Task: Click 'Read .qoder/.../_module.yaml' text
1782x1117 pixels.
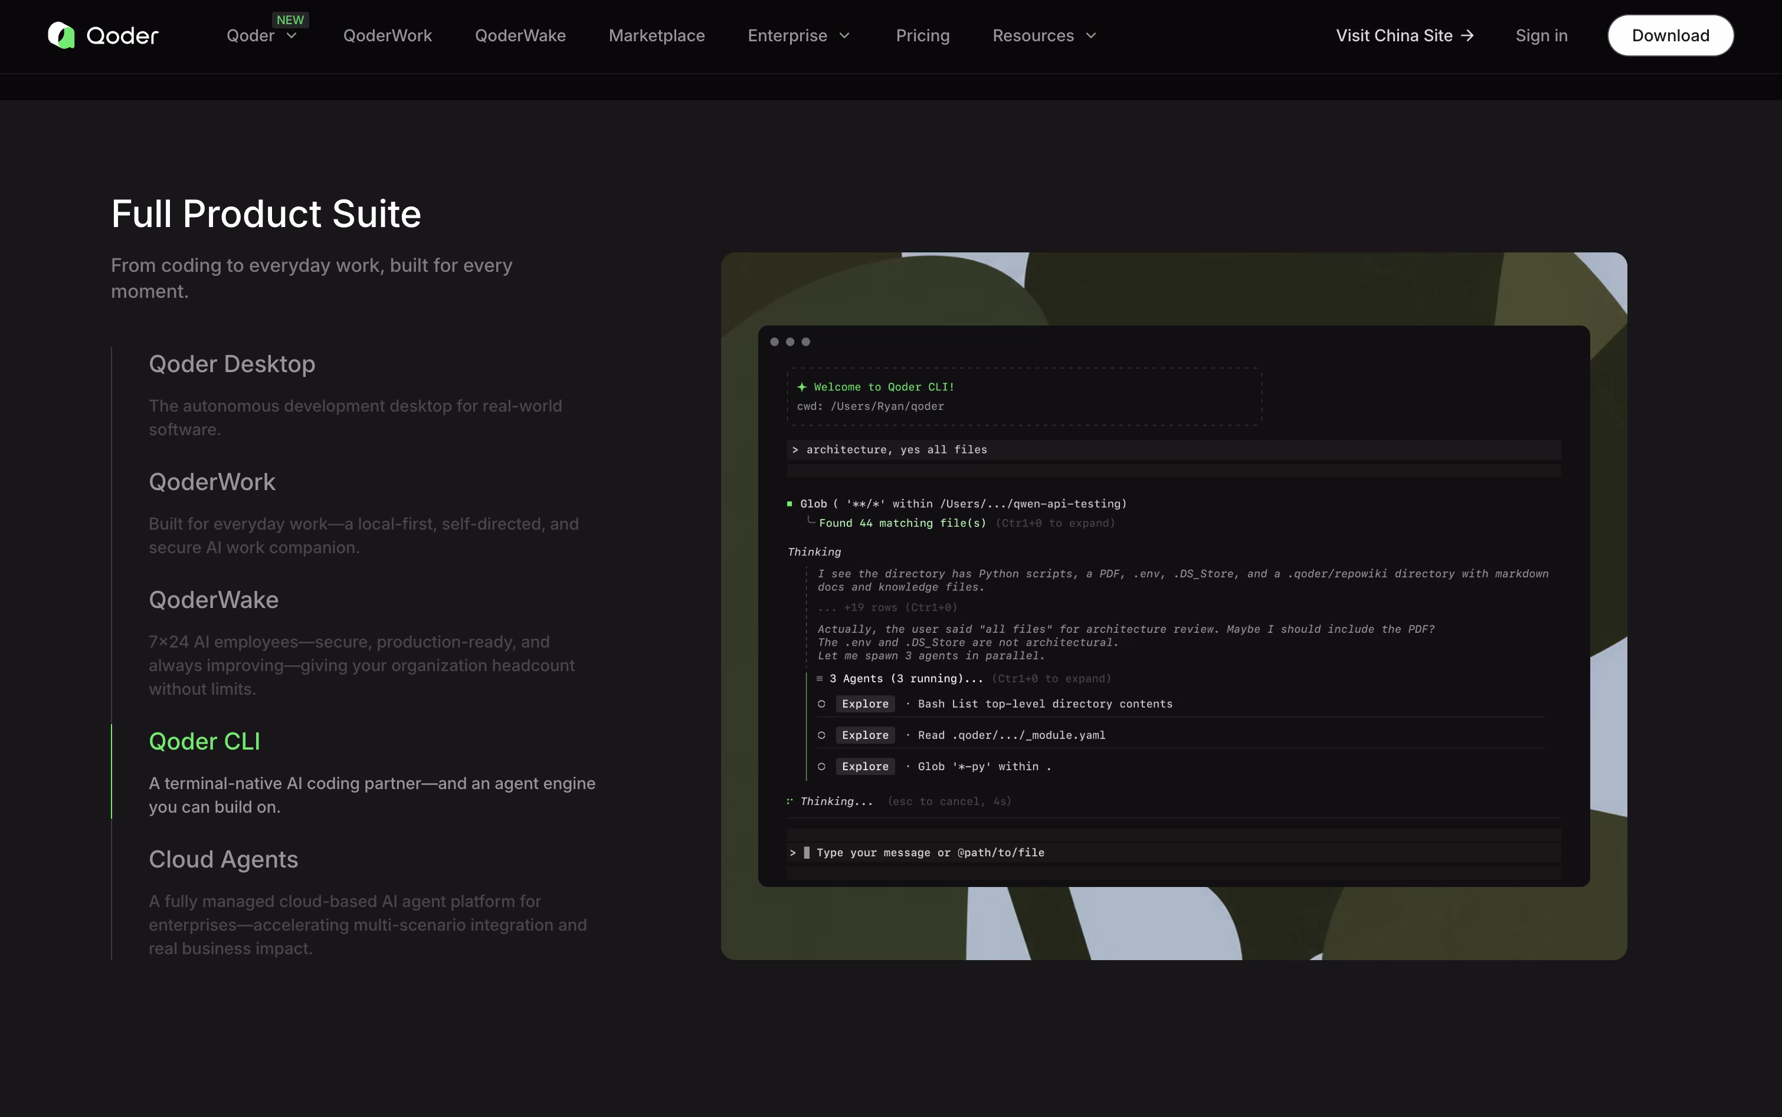Action: [1011, 735]
